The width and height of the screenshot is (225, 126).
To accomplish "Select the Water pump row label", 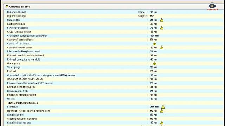I will [14, 63].
